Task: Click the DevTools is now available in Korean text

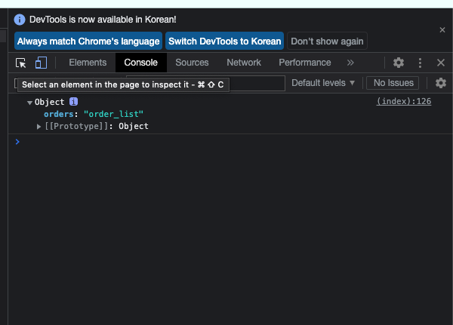Action: coord(103,20)
